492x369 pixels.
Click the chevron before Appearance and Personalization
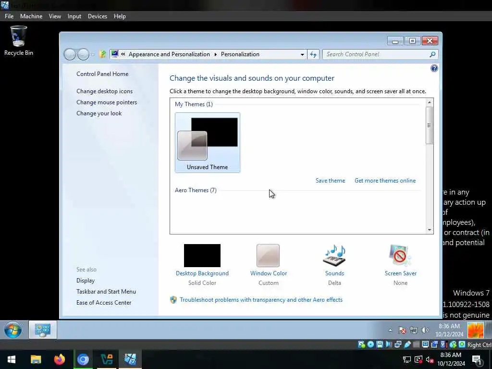pos(123,54)
